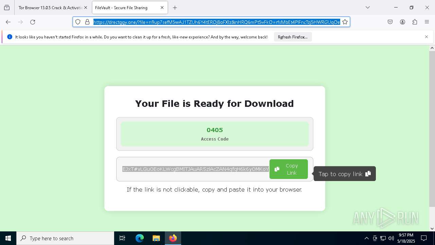
Task: Click the selected download link text field
Action: coord(195,169)
